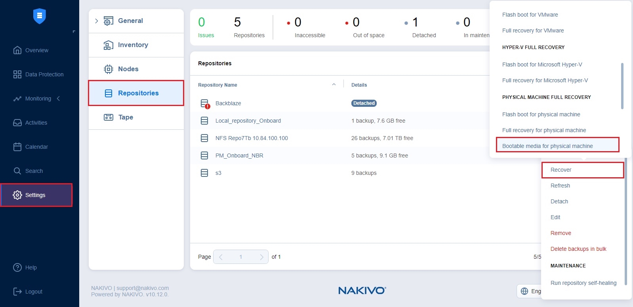The height and width of the screenshot is (307, 633).
Task: Go to next page arrow
Action: [x=261, y=257]
